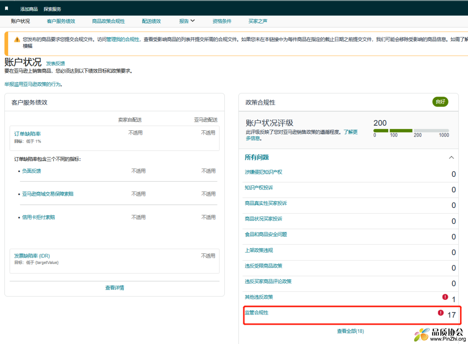Open 订单缺陷率 metric link

click(x=27, y=134)
